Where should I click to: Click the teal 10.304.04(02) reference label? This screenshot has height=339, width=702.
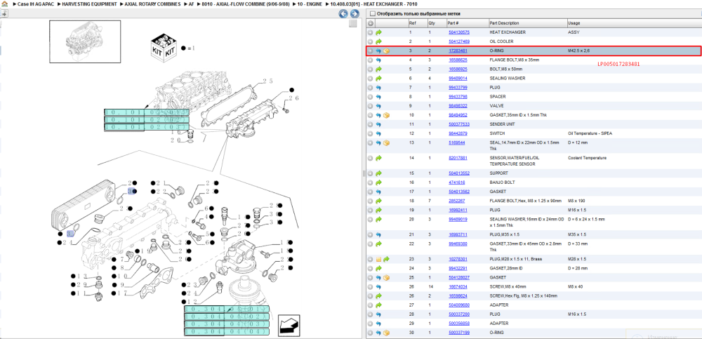227,317
